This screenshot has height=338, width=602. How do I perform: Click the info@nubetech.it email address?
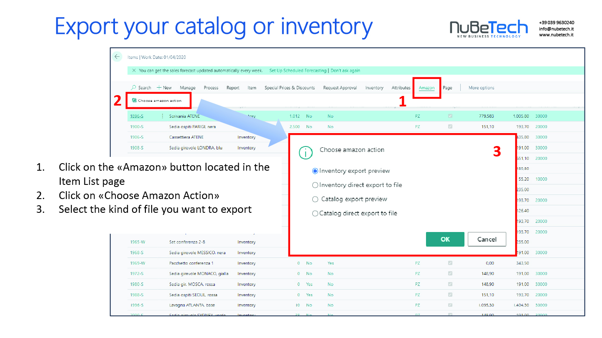click(556, 29)
